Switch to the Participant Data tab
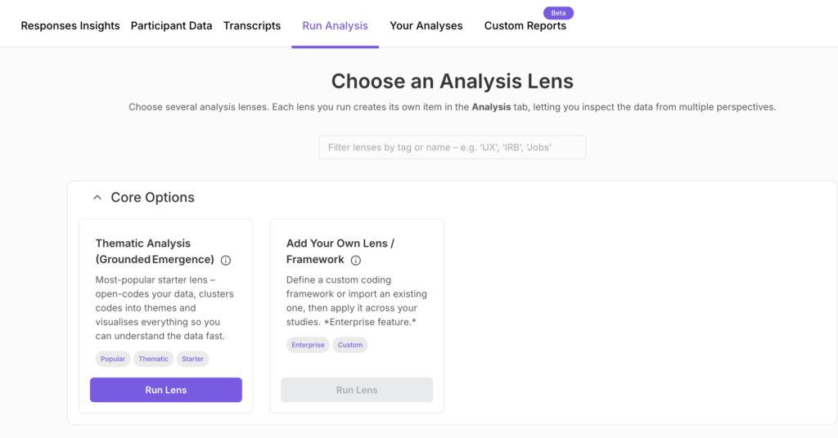 click(x=171, y=26)
